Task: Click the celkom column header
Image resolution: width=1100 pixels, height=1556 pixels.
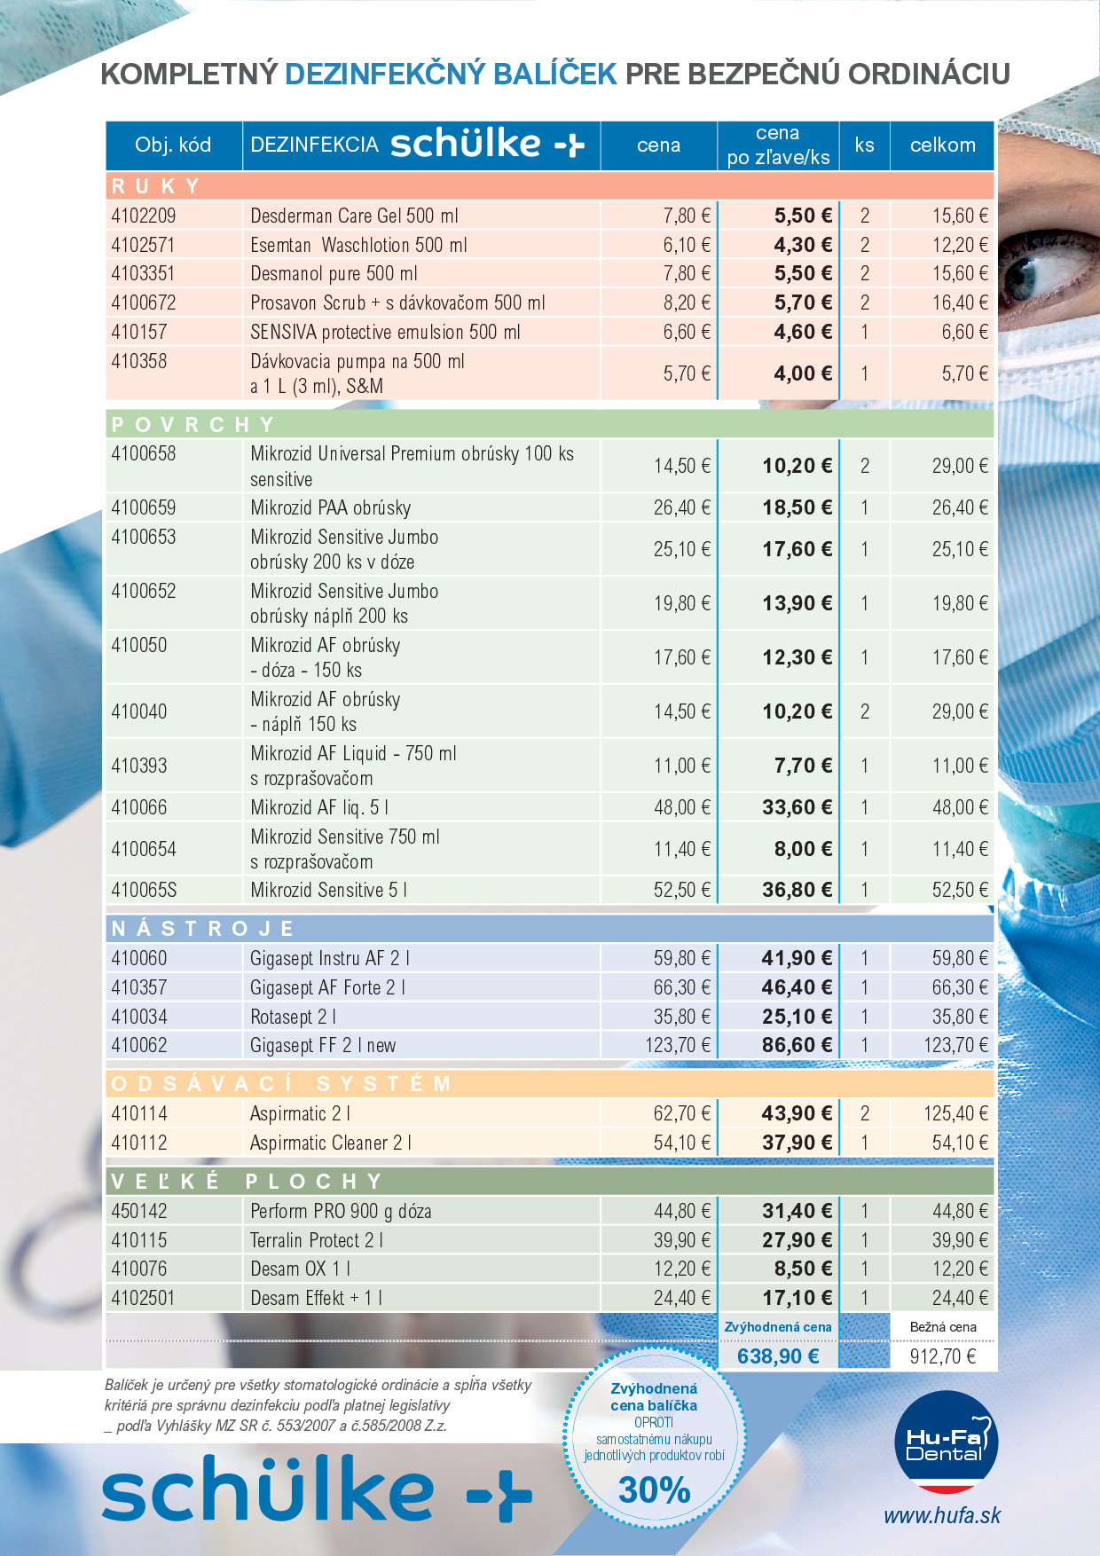Action: point(942,145)
